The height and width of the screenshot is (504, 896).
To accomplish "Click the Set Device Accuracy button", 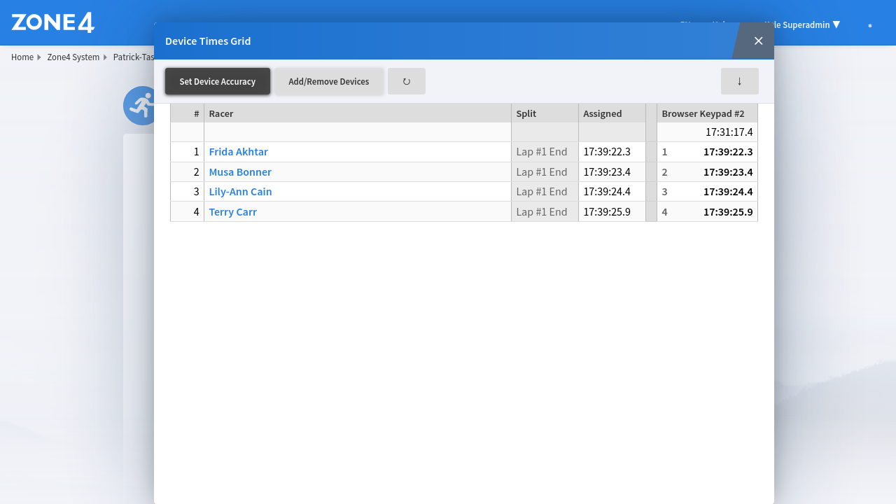I will 217,81.
